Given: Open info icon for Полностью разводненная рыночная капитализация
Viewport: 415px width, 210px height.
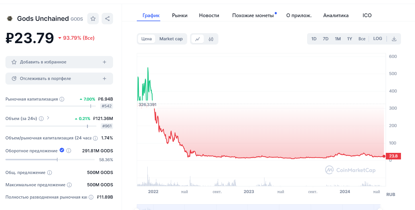Looking at the screenshot, I should pos(91,197).
